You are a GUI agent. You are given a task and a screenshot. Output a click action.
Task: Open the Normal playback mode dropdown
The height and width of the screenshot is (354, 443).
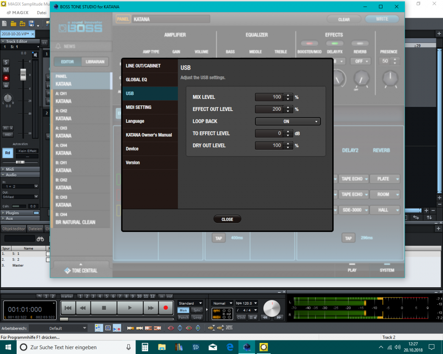(x=222, y=303)
